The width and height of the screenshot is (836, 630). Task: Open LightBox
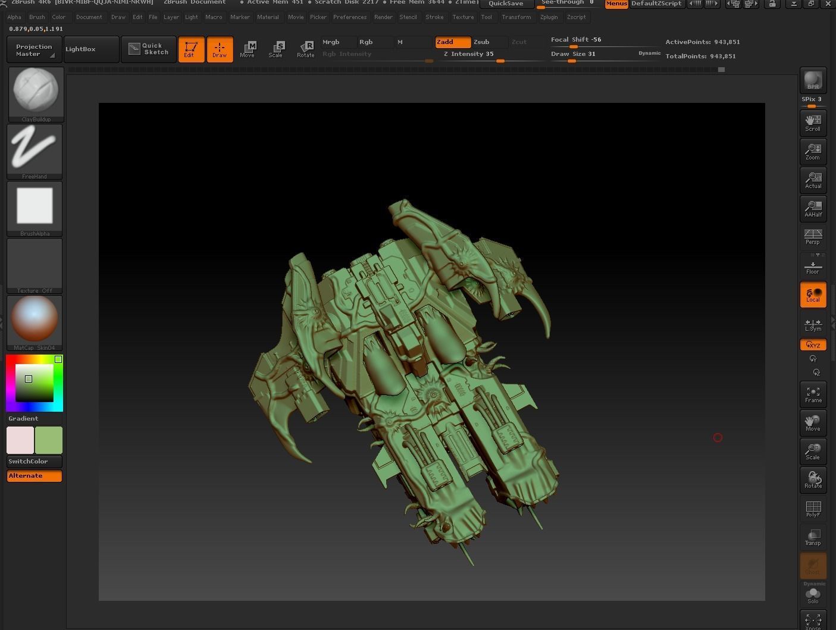coord(91,49)
